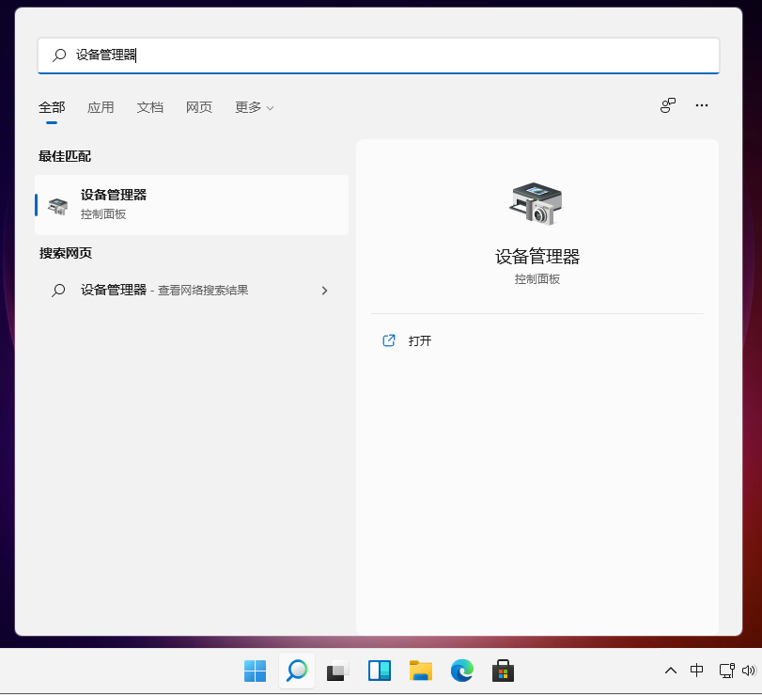The width and height of the screenshot is (762, 695).
Task: Launch Microsoft Store from taskbar
Action: coord(503,671)
